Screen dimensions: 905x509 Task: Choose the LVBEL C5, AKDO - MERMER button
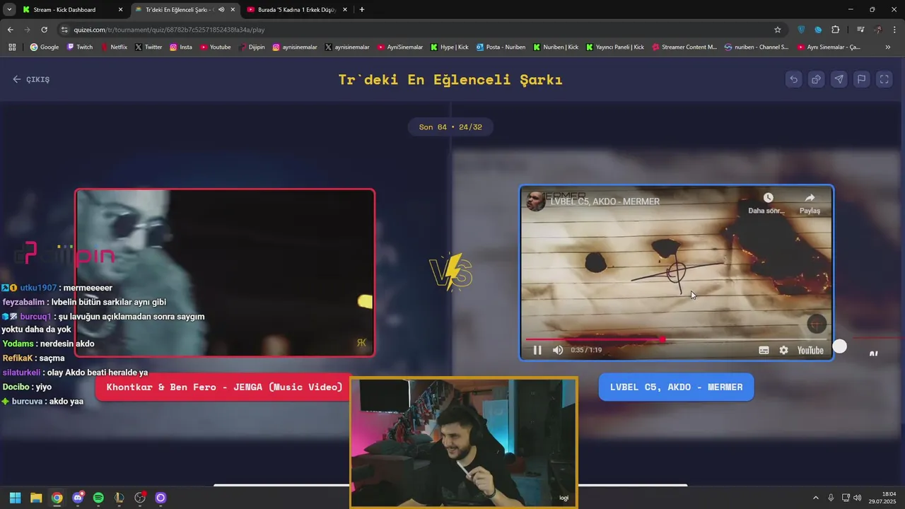click(676, 387)
